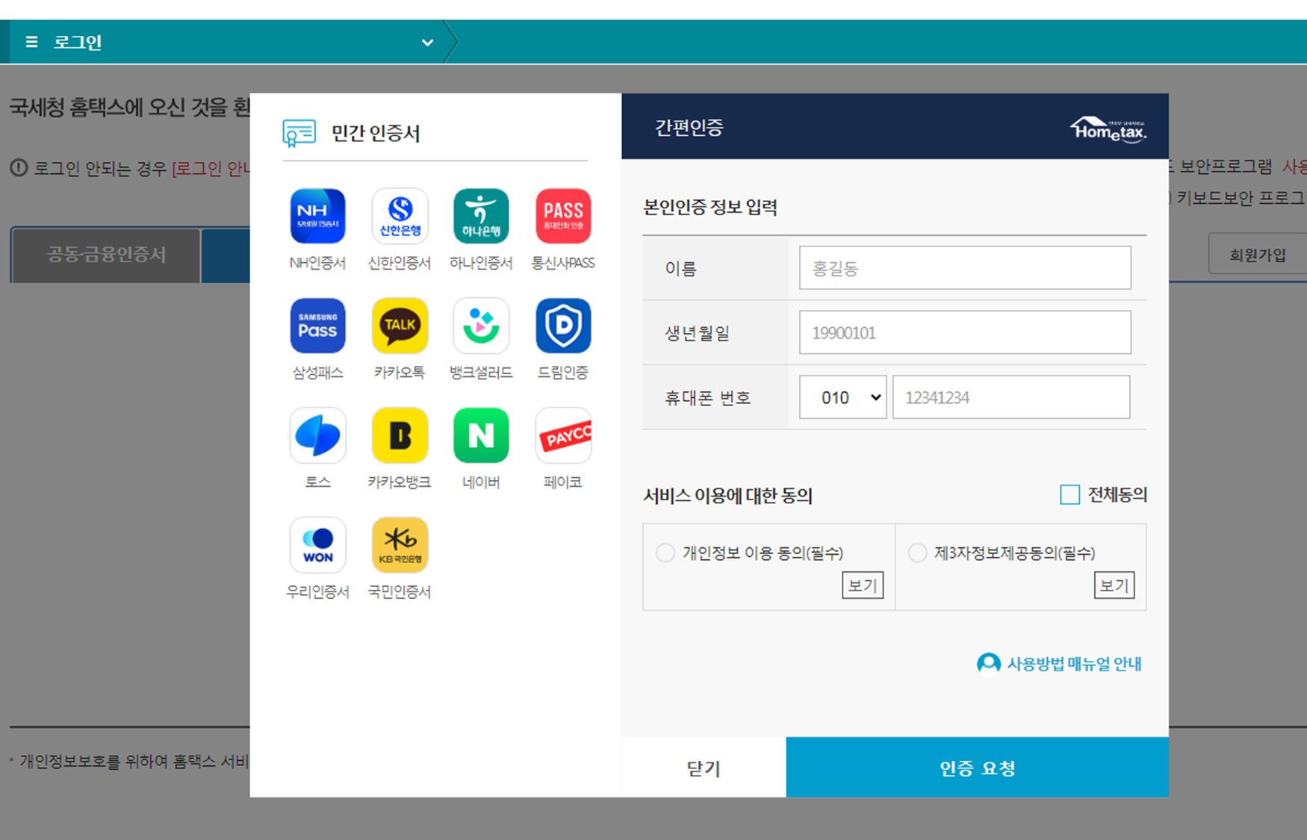This screenshot has height=840, width=1307.
Task: Focus the 휴대폰 번호 number input field
Action: coord(1011,397)
